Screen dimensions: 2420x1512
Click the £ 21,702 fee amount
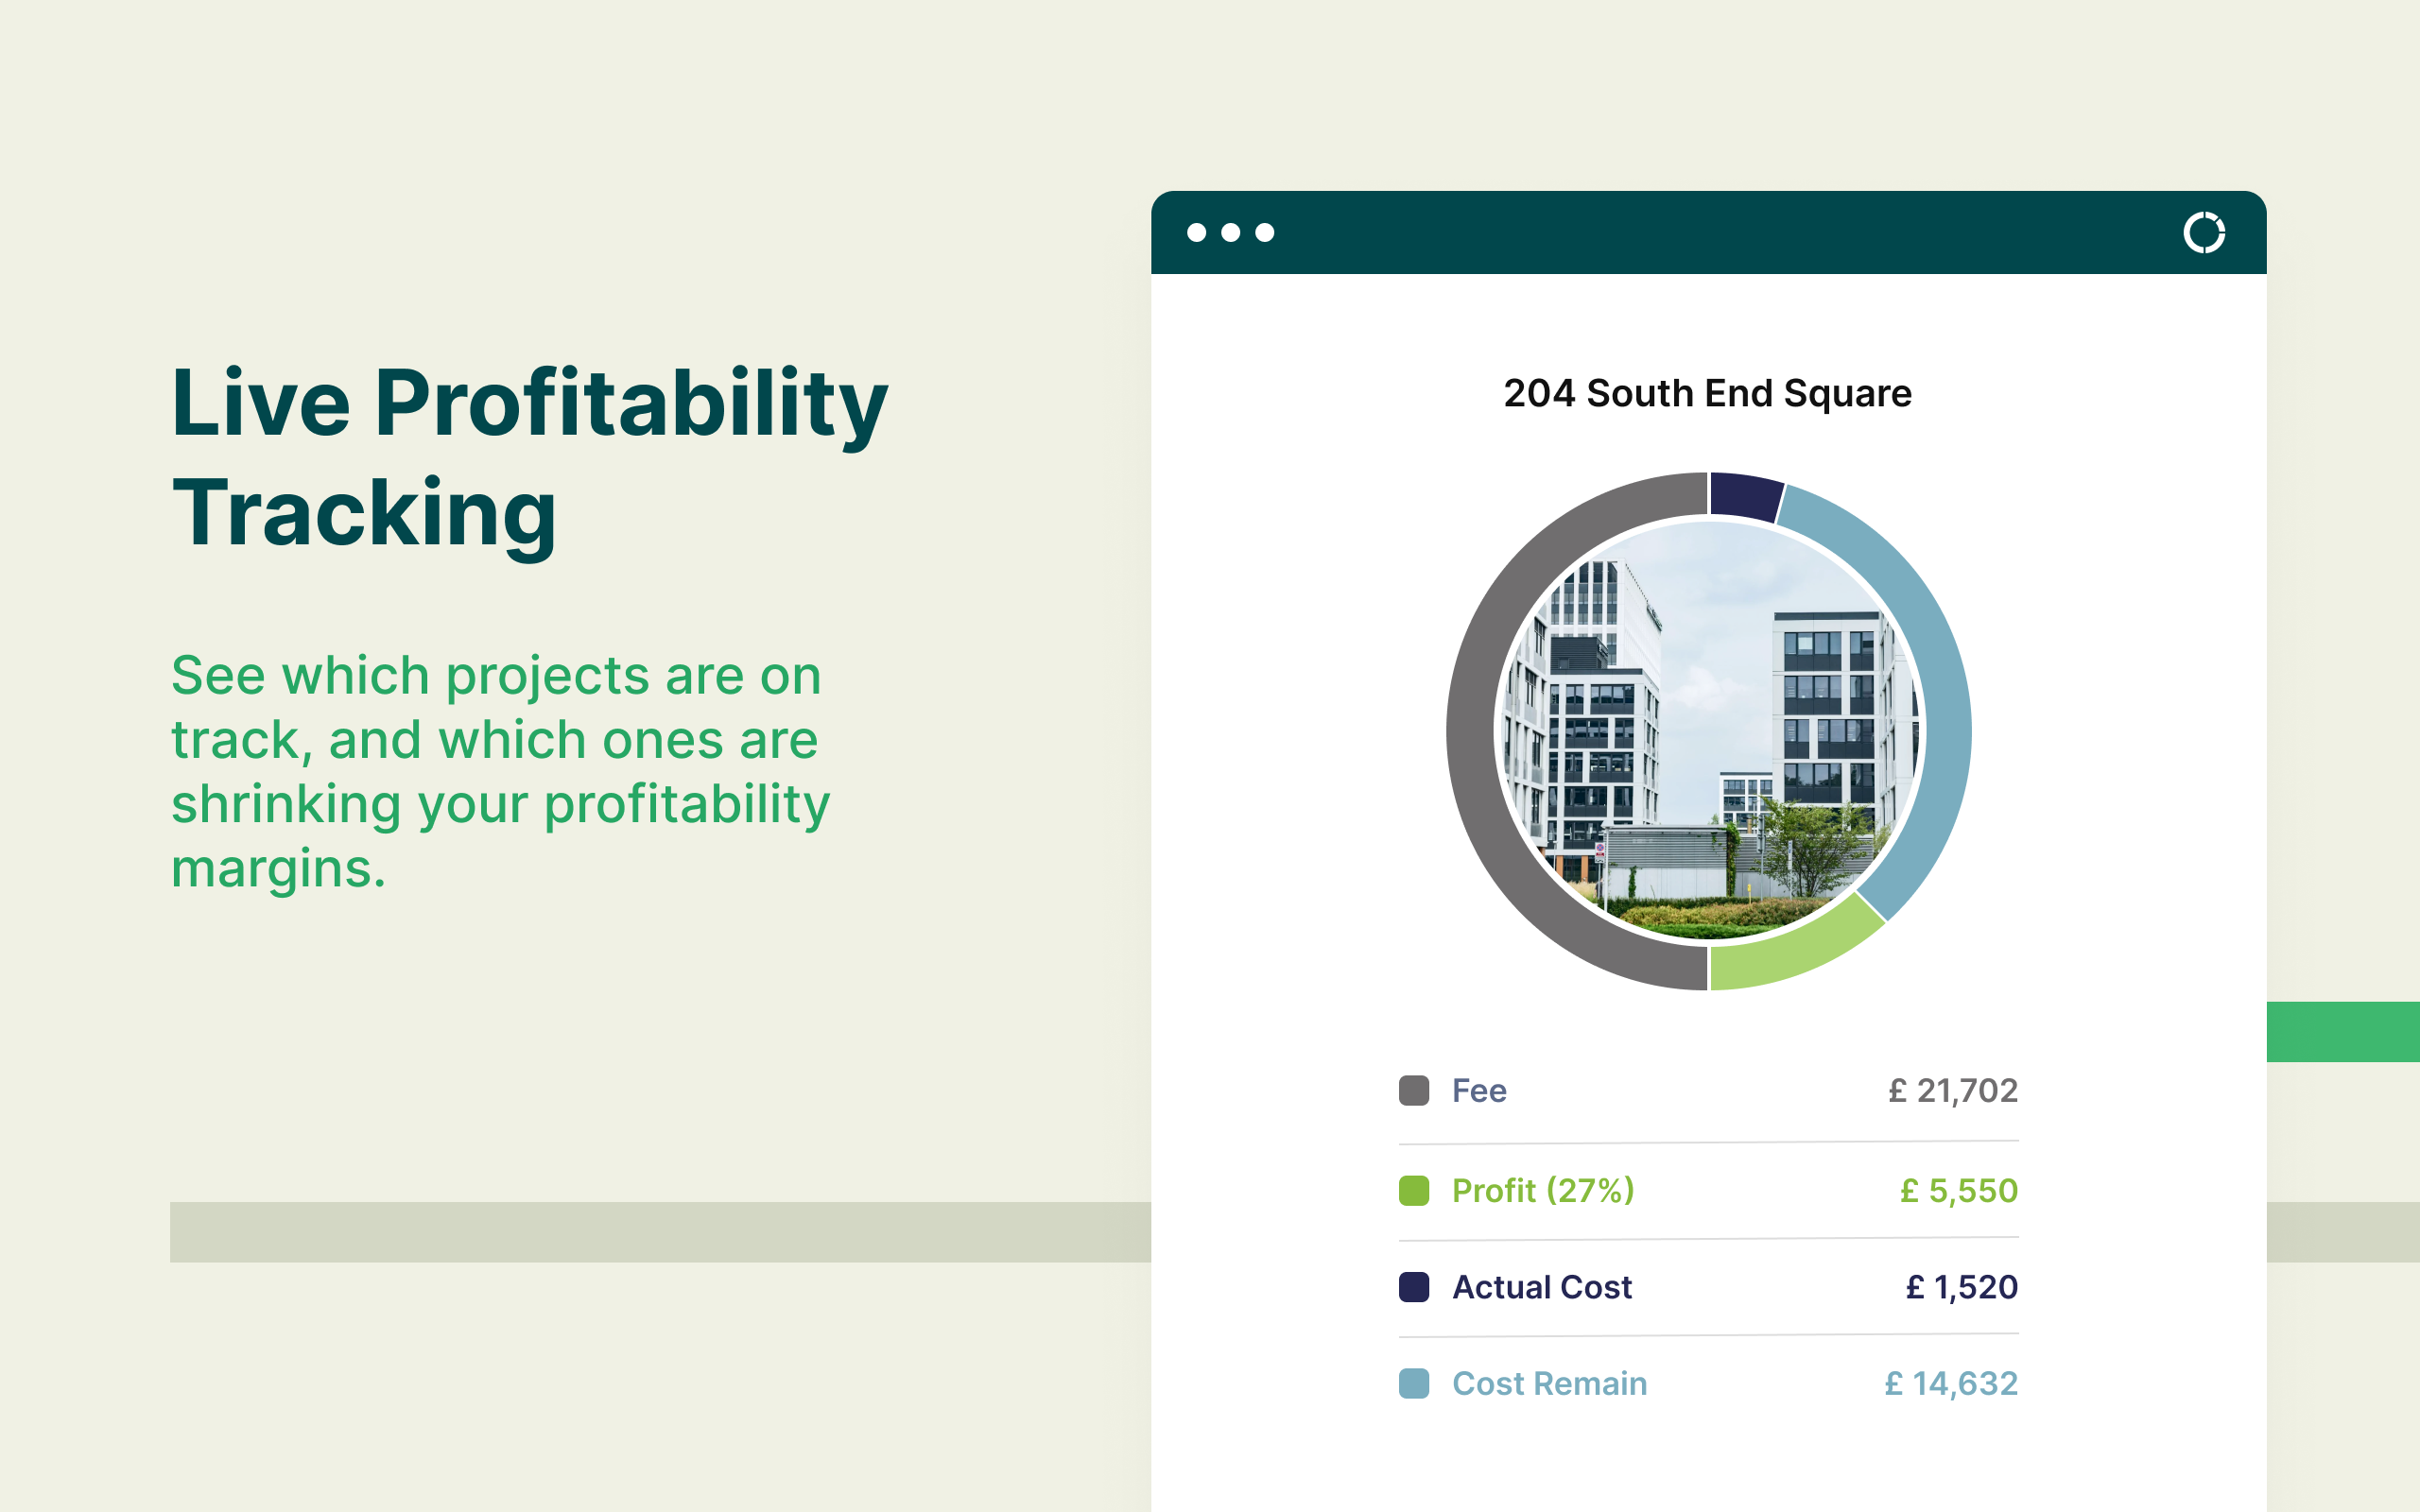pos(1952,1090)
